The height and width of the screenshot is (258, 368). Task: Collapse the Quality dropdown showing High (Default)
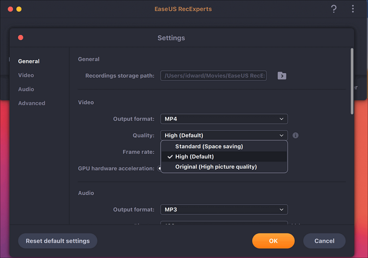tap(224, 135)
